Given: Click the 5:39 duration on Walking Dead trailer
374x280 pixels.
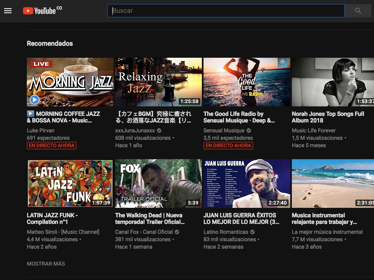Looking at the screenshot, I should (x=193, y=203).
